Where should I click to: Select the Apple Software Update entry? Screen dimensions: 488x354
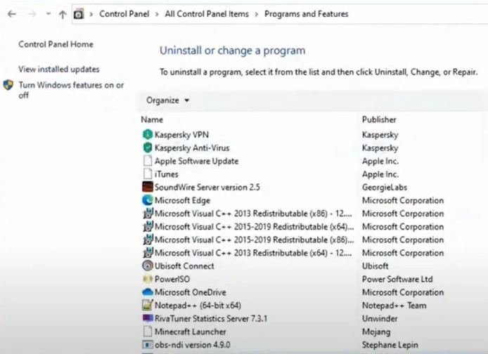pyautogui.click(x=196, y=161)
